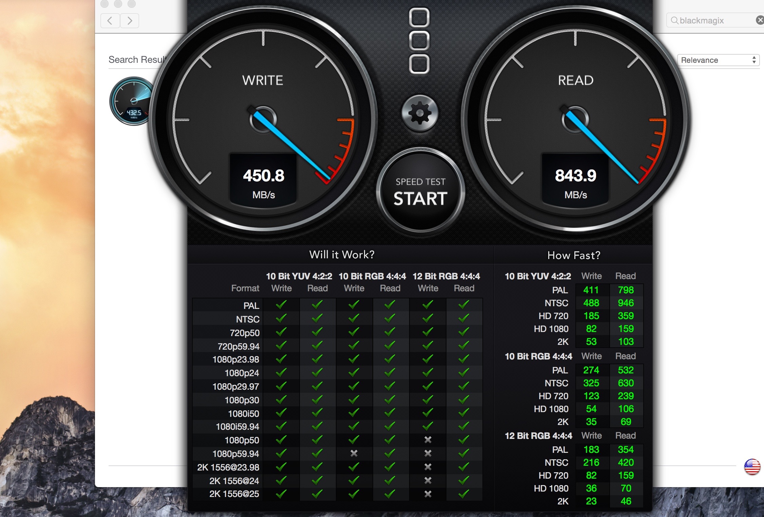The width and height of the screenshot is (764, 517).
Task: Click the PAL write value 411
Action: tap(591, 290)
